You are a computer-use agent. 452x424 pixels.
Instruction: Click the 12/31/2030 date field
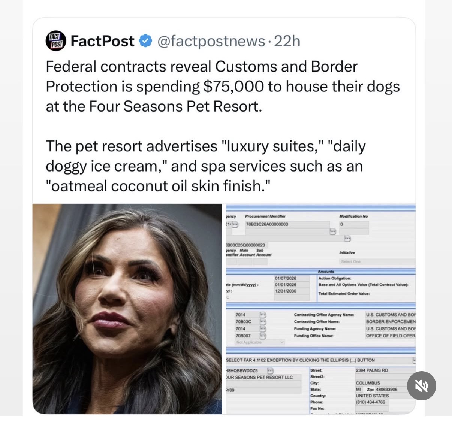pos(291,291)
